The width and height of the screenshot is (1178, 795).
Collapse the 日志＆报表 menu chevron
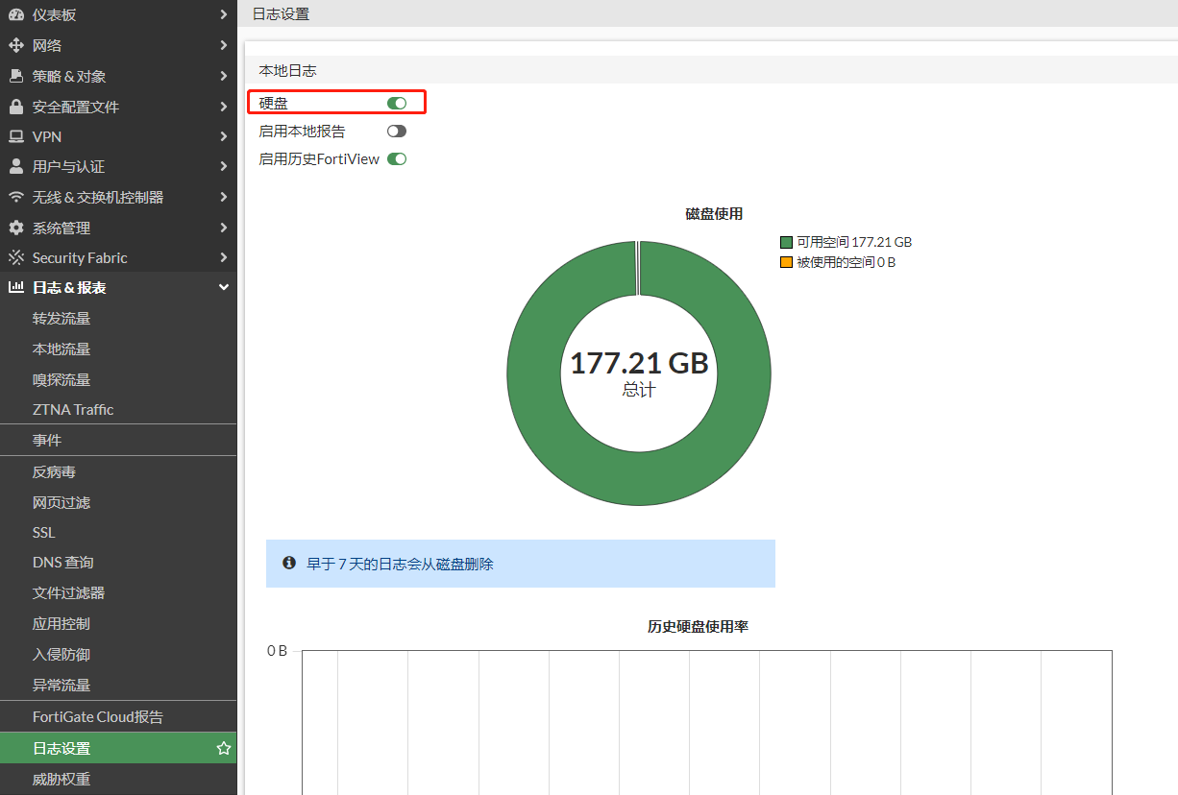click(223, 287)
